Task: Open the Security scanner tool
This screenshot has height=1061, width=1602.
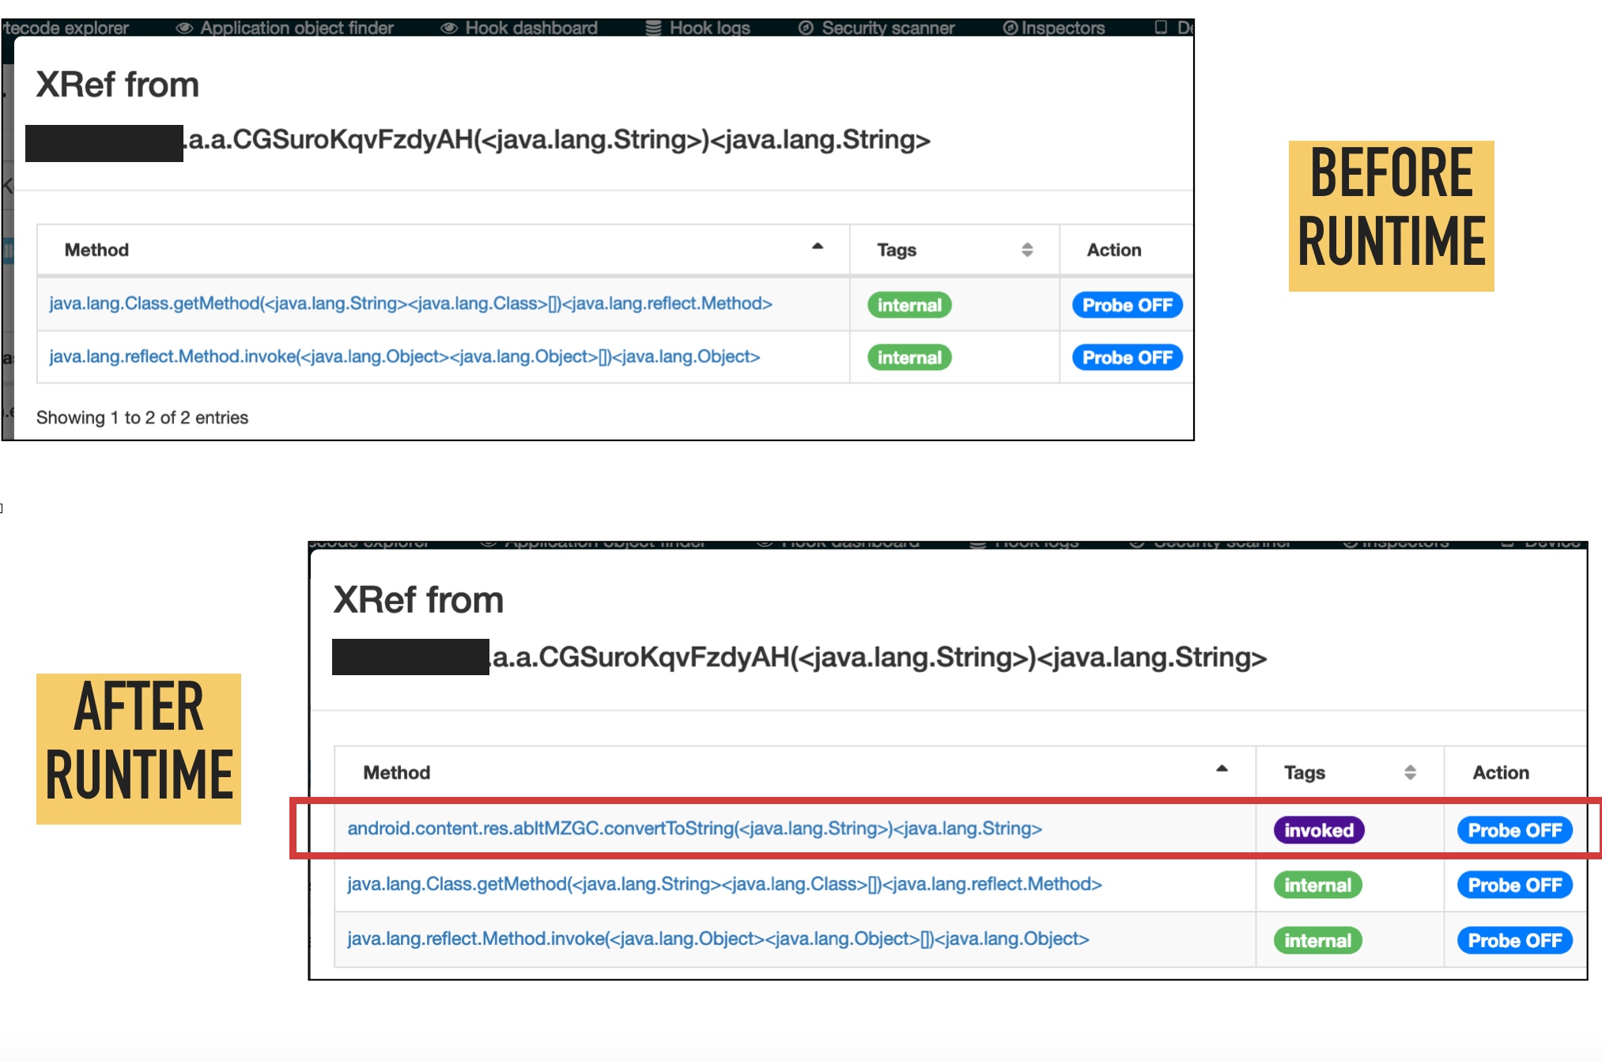Action: (x=890, y=15)
